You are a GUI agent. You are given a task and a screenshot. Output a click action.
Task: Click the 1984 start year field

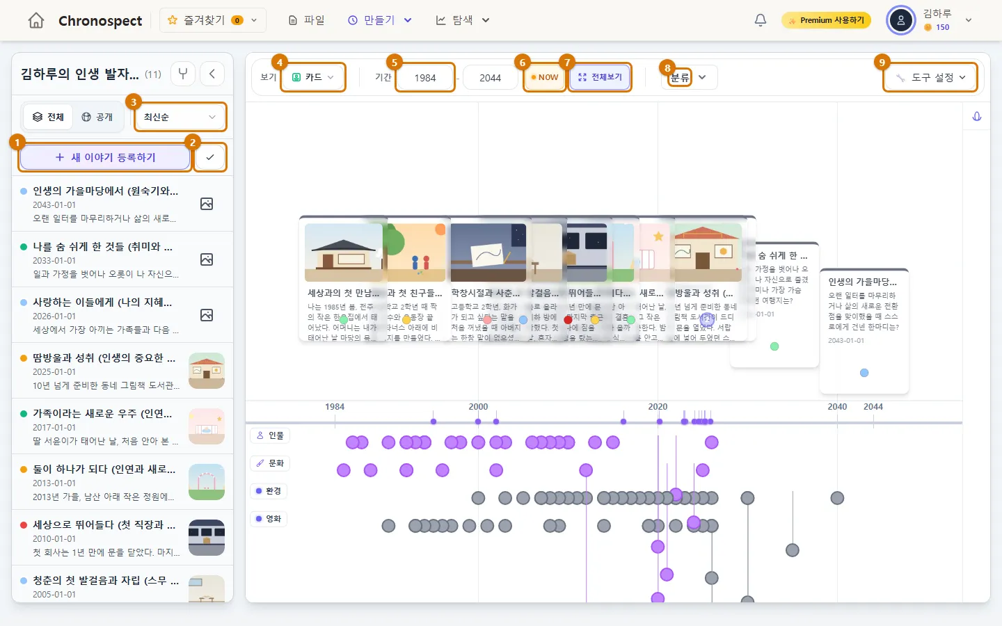pyautogui.click(x=425, y=77)
